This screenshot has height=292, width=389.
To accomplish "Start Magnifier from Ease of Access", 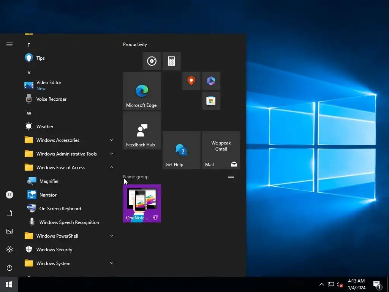I will tap(70, 181).
